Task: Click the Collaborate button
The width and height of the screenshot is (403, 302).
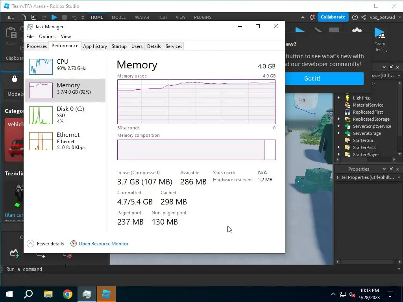Action: point(333,17)
